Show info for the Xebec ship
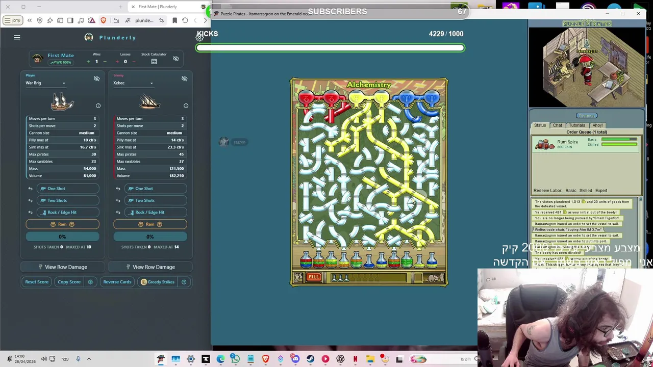This screenshot has height=367, width=653. (186, 106)
